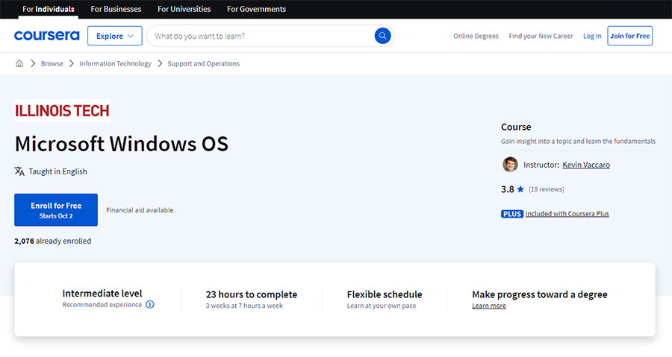
Task: Click Intermediate level heading
Action: click(x=102, y=294)
